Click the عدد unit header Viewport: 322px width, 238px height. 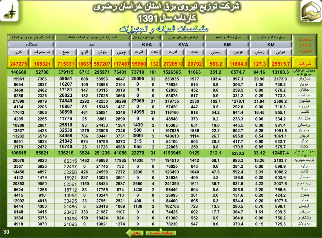(x=92, y=45)
